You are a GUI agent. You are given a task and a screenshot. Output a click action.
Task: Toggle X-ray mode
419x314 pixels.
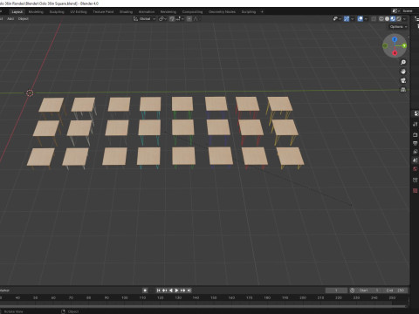pyautogui.click(x=374, y=19)
